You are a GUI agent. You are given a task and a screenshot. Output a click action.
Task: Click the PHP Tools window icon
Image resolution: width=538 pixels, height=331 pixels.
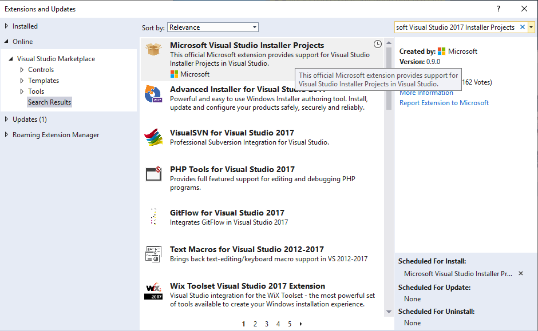click(x=153, y=174)
